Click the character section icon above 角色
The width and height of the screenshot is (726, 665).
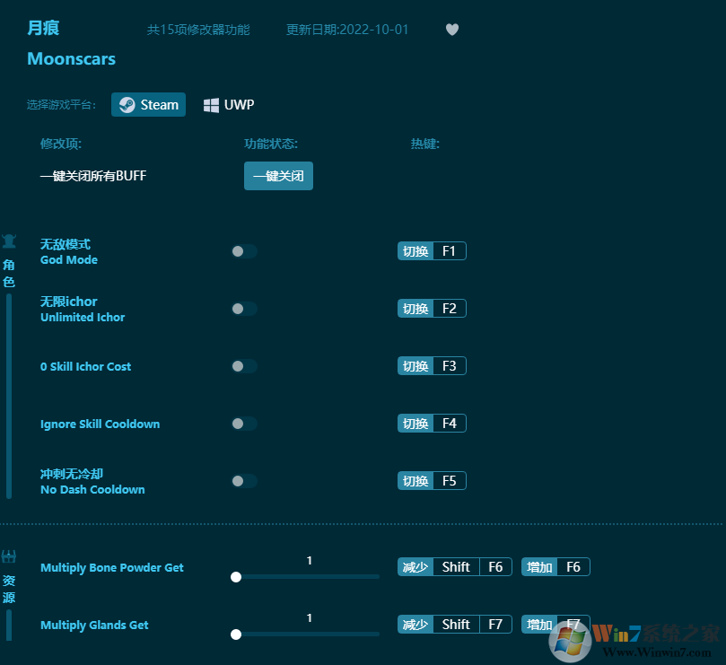[x=9, y=241]
